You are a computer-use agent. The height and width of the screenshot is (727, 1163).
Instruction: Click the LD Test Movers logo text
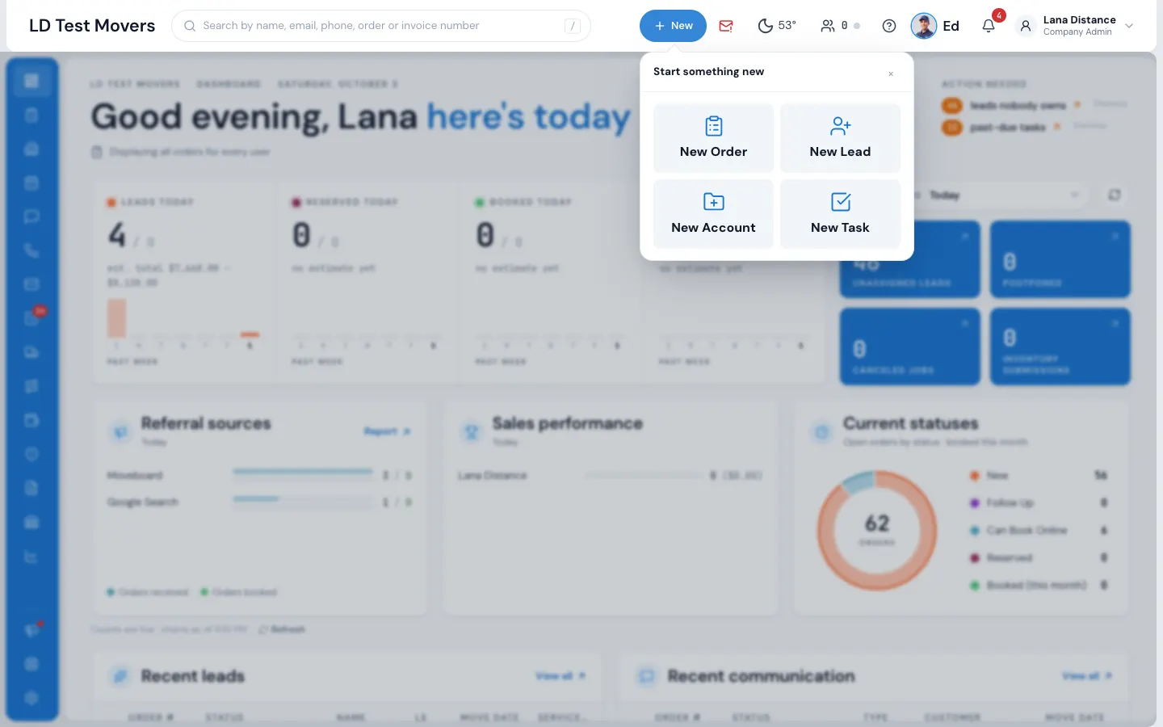click(92, 26)
